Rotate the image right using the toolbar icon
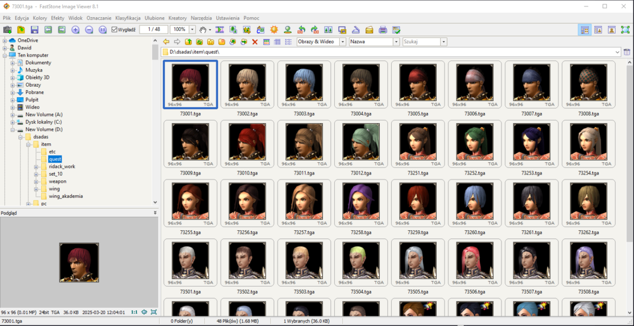 (315, 30)
